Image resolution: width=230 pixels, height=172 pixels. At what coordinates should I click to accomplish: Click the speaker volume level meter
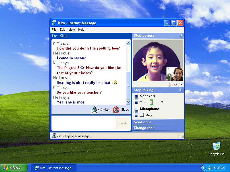[136, 99]
